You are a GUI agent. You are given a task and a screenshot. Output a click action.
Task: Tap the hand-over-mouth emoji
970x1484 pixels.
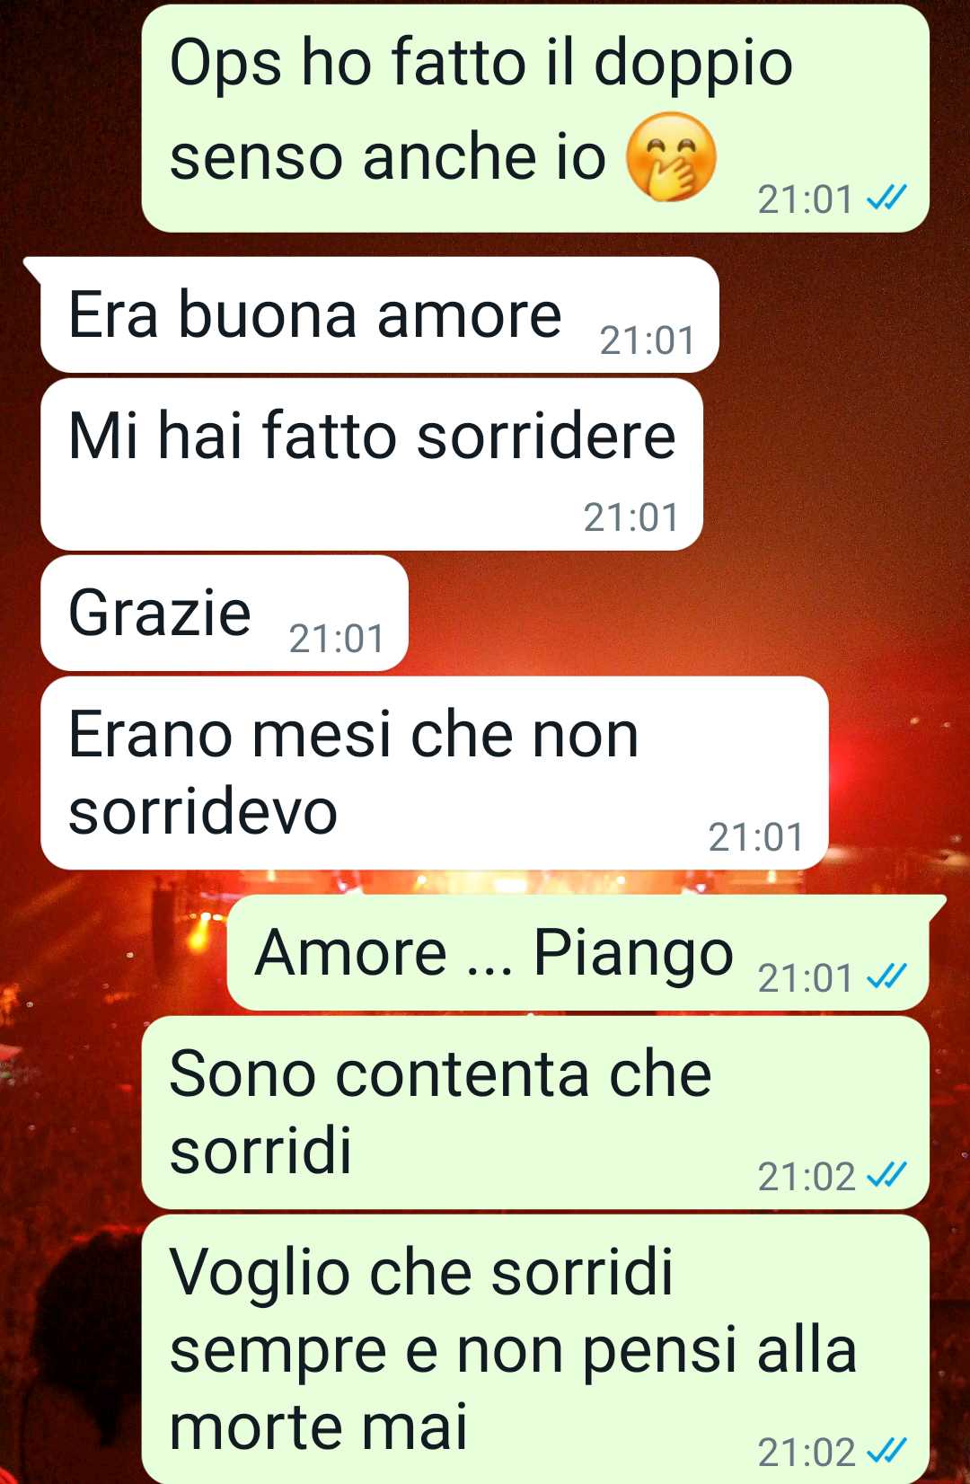point(671,156)
